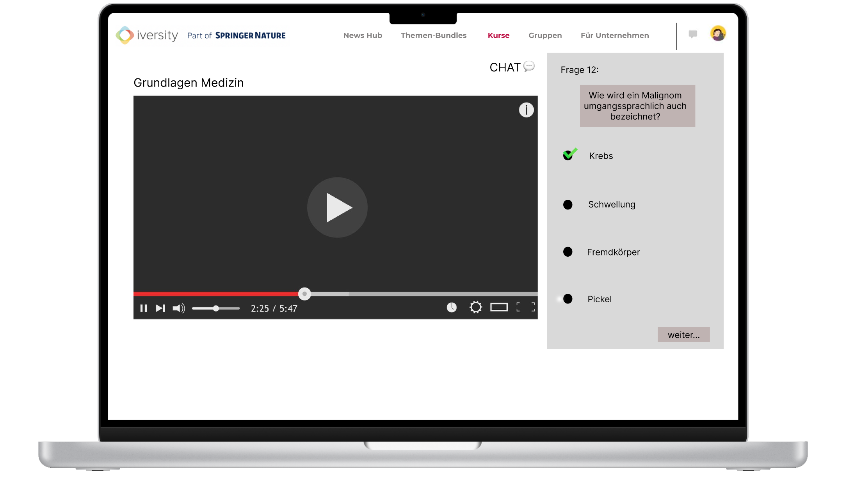Open the News Hub menu
Screen dimensions: 854x479
click(363, 35)
